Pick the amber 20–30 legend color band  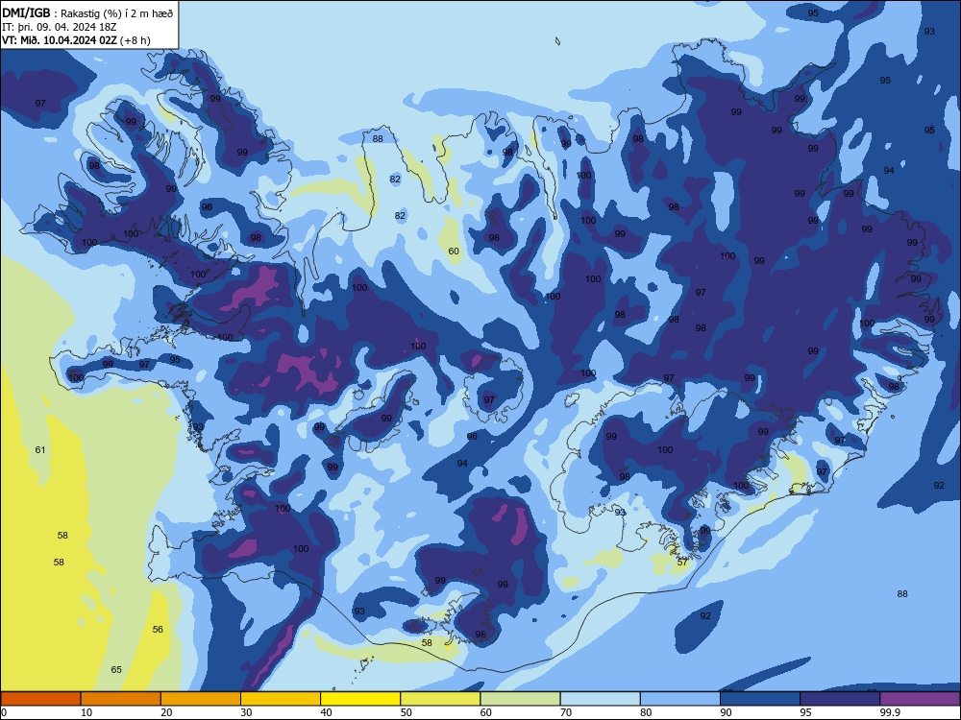(x=201, y=699)
